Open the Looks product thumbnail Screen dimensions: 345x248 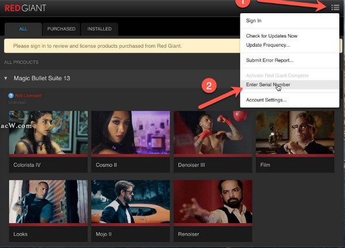[48, 201]
